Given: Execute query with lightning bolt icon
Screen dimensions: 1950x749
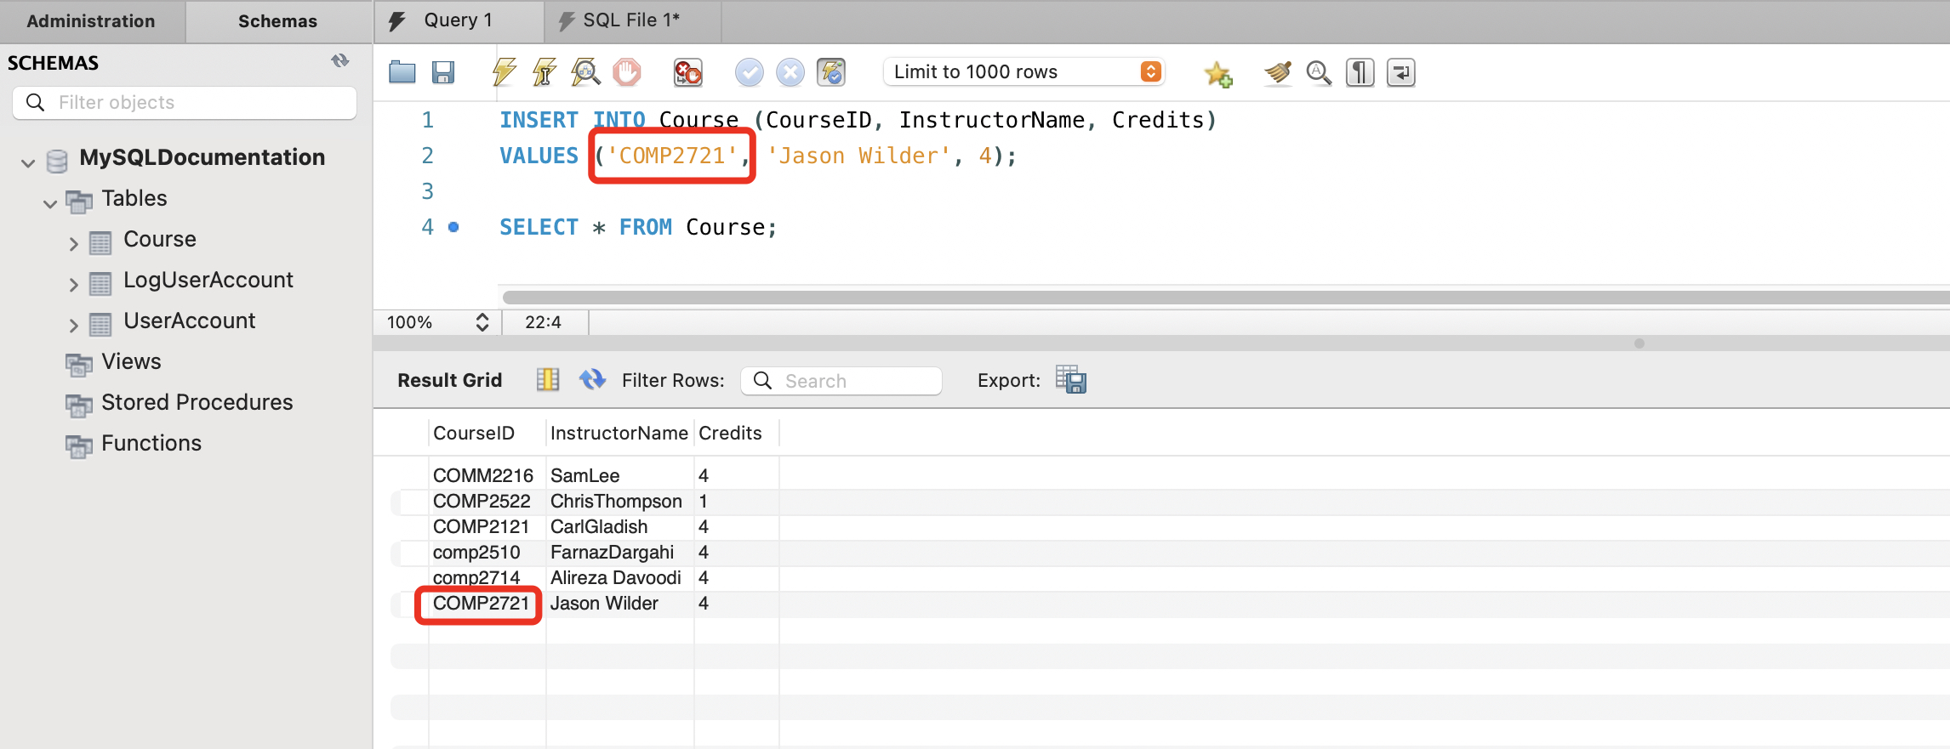Looking at the screenshot, I should point(504,72).
